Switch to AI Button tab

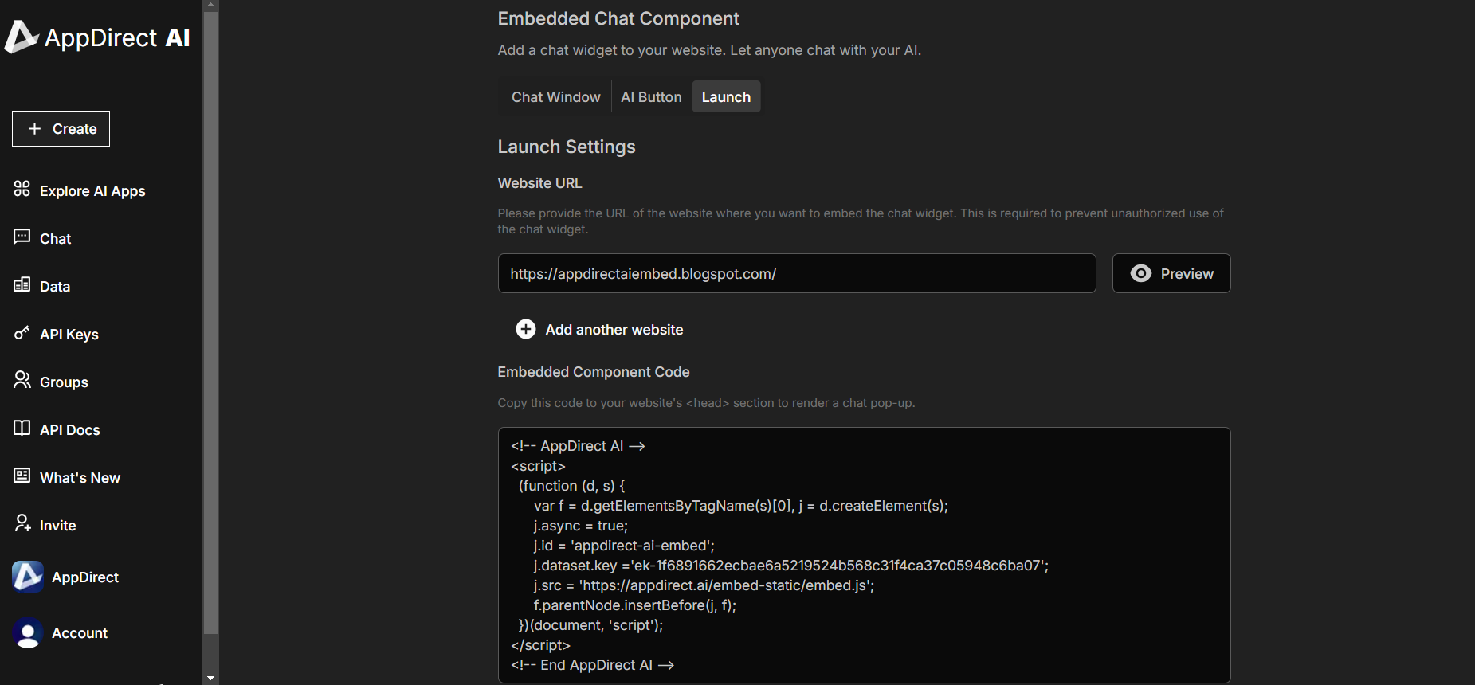[652, 96]
